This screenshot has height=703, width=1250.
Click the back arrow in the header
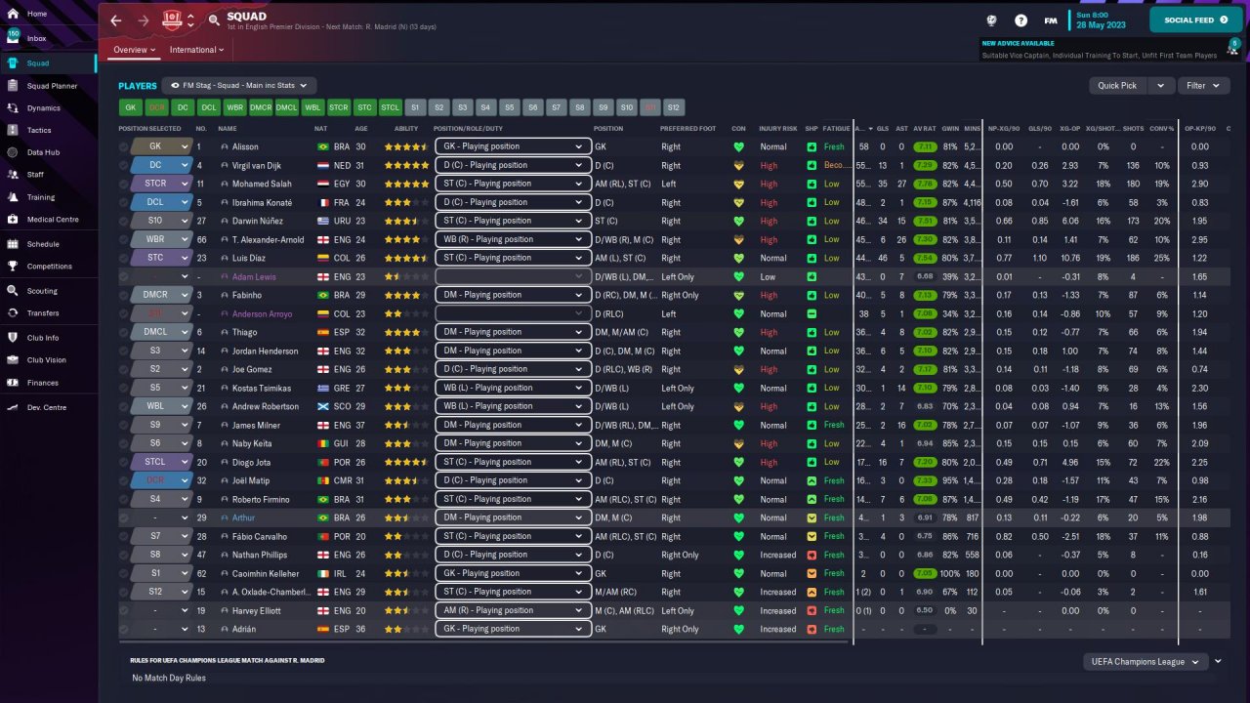116,20
